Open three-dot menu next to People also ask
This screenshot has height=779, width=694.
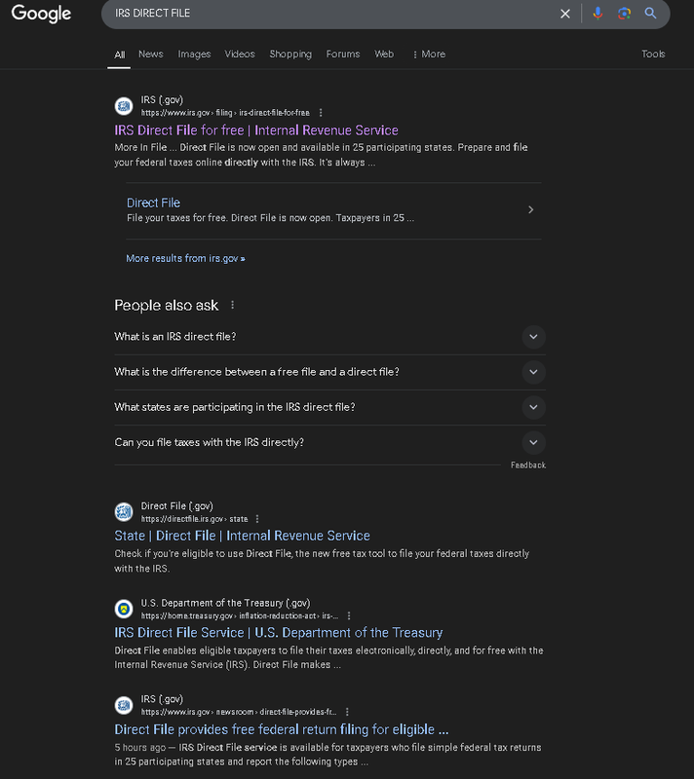click(232, 305)
